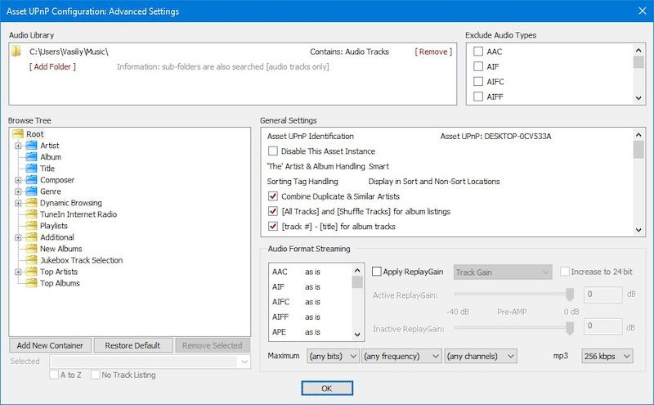
Task: Uncheck [All Tracks] and [Shuffle Tracks] option
Action: tap(273, 211)
